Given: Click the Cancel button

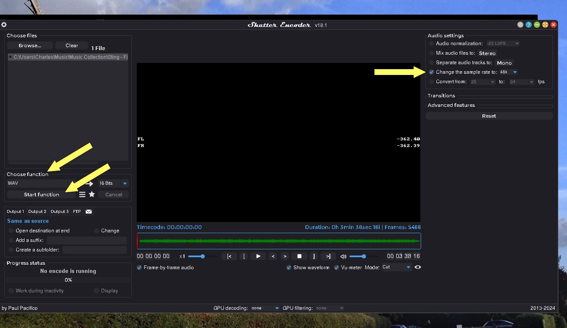Looking at the screenshot, I should point(114,194).
